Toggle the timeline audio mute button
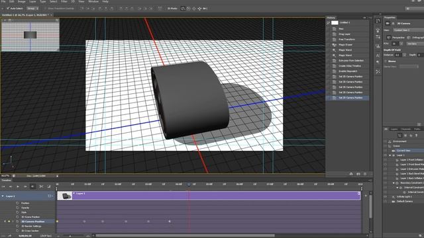 tap(32, 186)
